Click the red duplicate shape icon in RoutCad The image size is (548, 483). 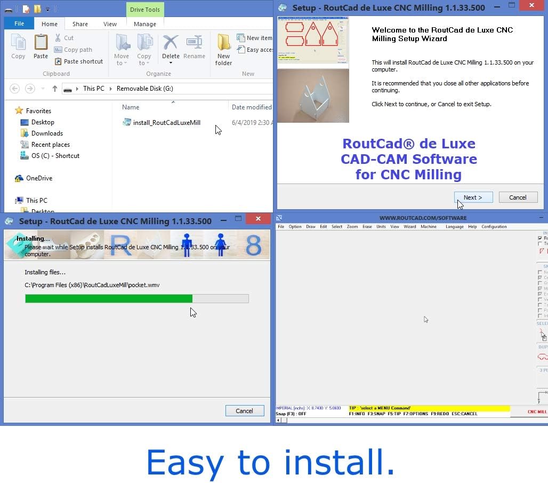tap(543, 357)
